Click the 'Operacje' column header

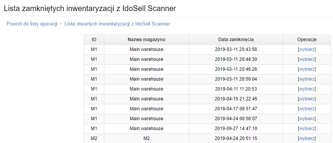307,40
